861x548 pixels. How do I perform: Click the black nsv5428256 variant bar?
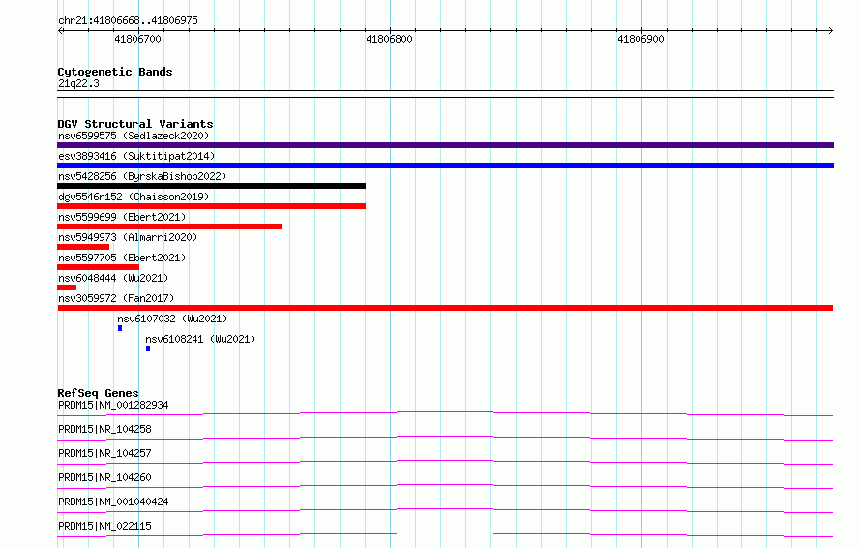tap(212, 186)
